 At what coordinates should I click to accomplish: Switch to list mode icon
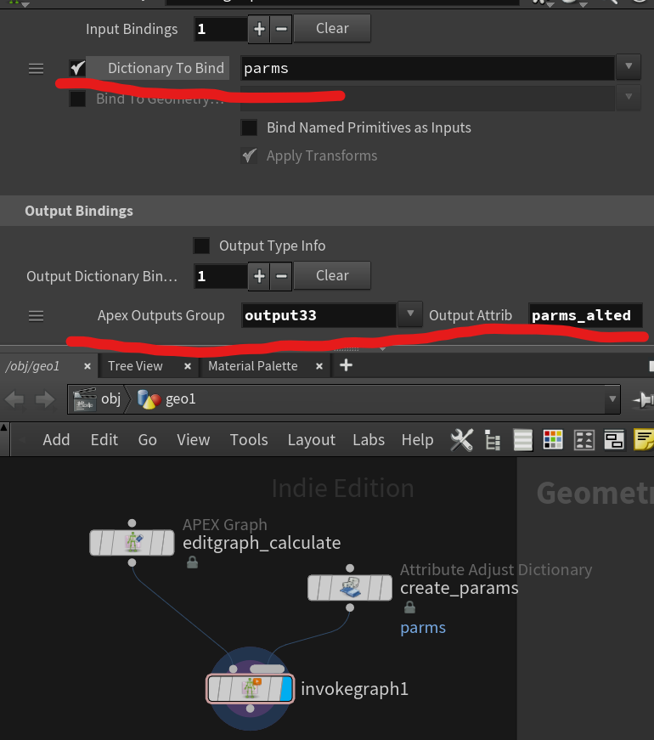pyautogui.click(x=523, y=439)
